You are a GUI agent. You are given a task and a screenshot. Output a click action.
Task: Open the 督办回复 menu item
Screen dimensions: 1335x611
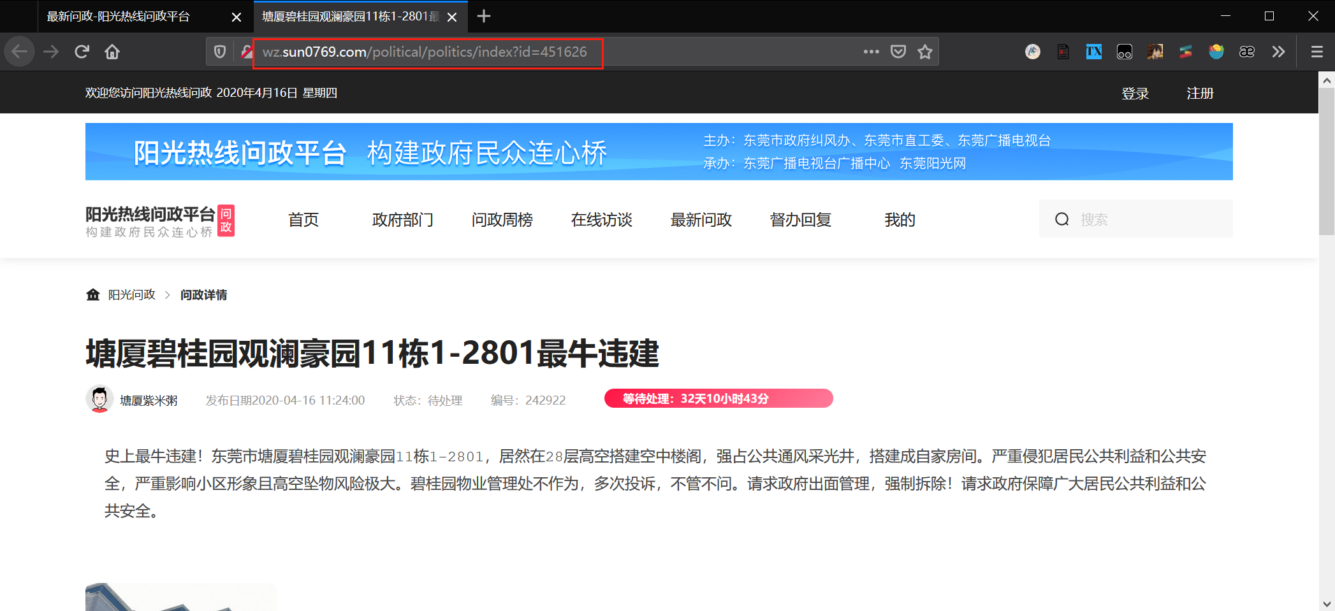[x=801, y=220]
